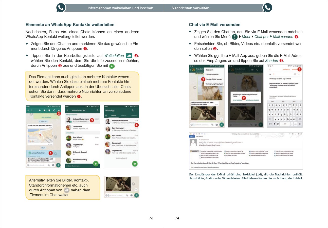Viewport: 328px width, 228px height.
Task: Tap SENDEN in the email composer
Action: 294,69
